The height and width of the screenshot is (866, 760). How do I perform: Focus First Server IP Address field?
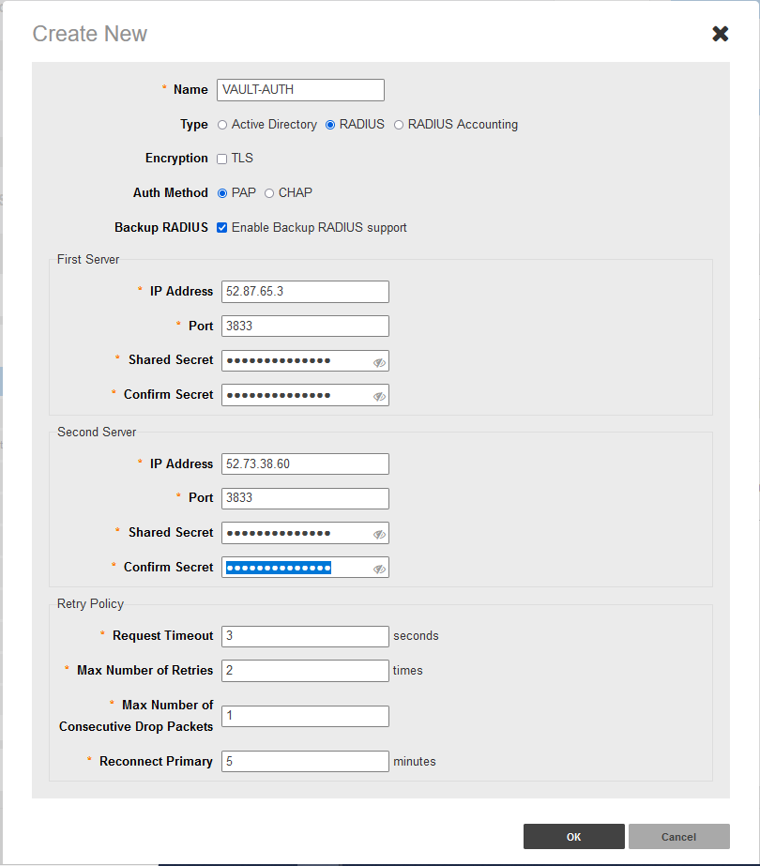305,292
